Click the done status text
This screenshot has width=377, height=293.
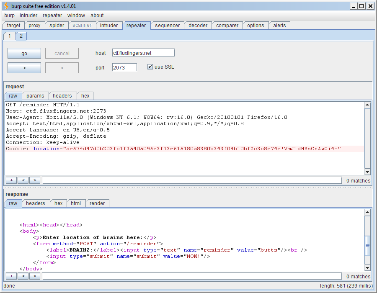tap(9, 286)
